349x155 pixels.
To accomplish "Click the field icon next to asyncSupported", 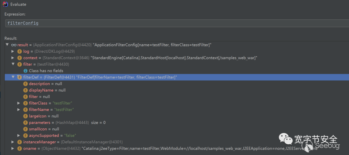I will 26,135.
